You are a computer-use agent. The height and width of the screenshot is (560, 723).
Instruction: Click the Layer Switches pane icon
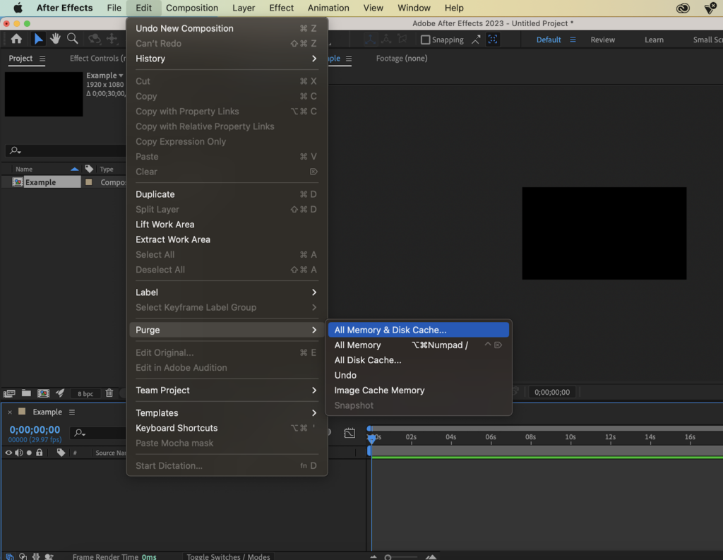tap(10, 556)
